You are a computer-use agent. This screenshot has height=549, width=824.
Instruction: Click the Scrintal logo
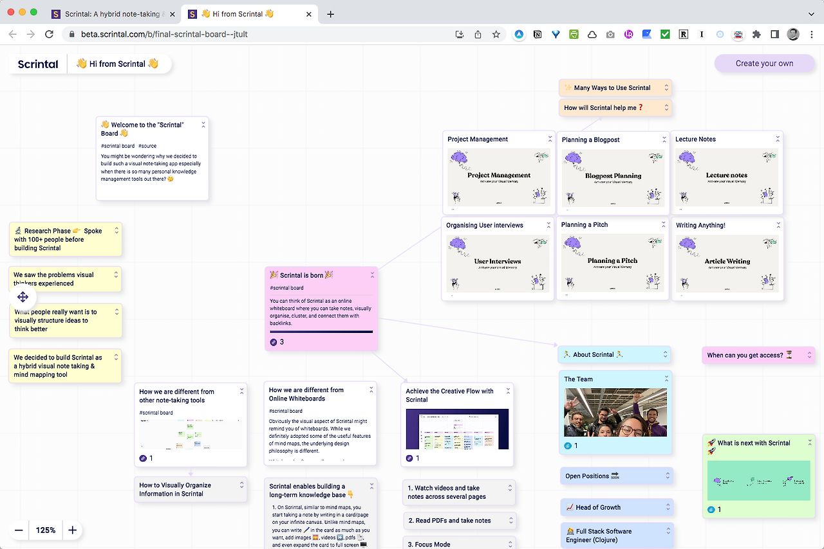pyautogui.click(x=38, y=64)
